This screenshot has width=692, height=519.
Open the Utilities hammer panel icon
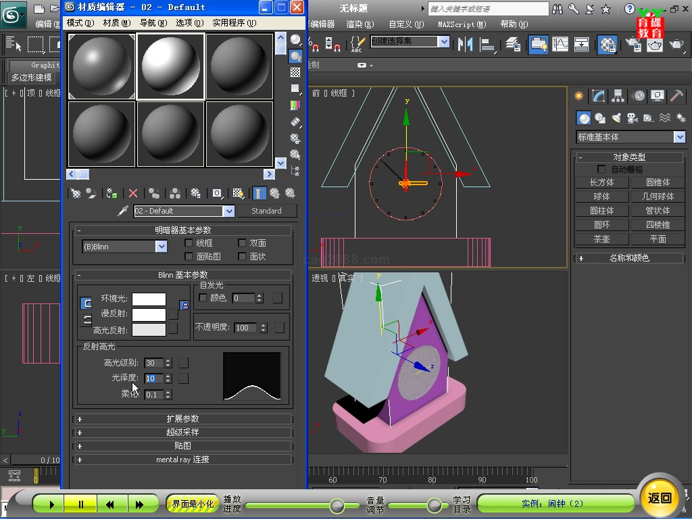676,96
